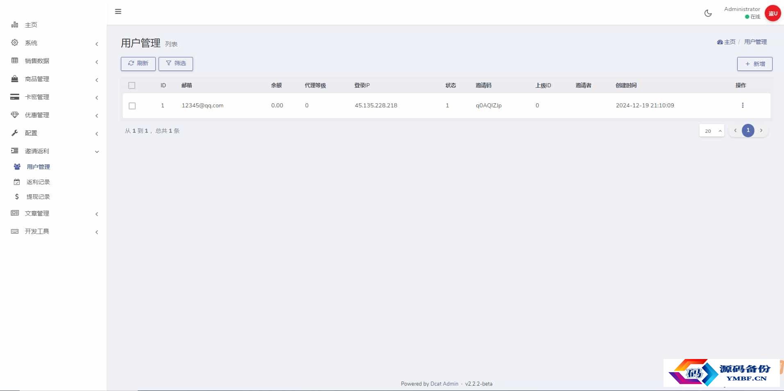Expand the 商品管理 menu chevron
The height and width of the screenshot is (391, 784).
tap(97, 80)
